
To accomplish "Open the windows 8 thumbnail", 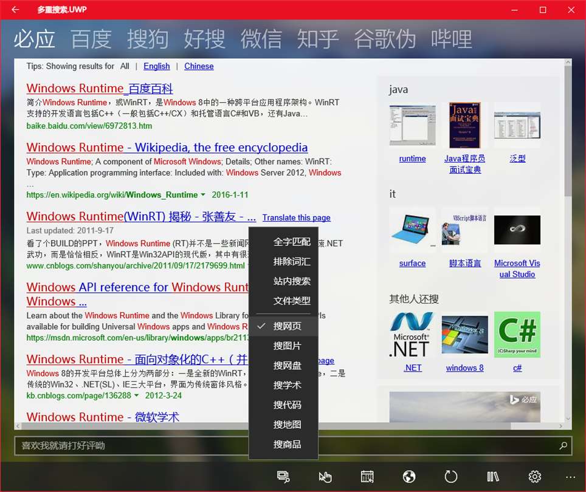I will 464,335.
